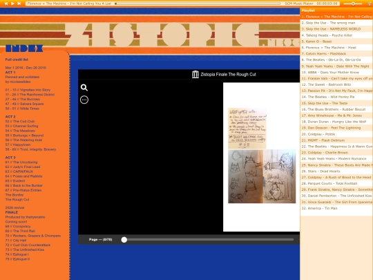Screen dimensions: 373x280
Task: Open 74 Epilogue I
Action: [x=17, y=254]
